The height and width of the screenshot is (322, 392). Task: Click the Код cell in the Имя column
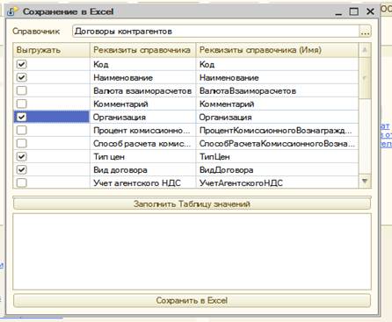(x=277, y=64)
